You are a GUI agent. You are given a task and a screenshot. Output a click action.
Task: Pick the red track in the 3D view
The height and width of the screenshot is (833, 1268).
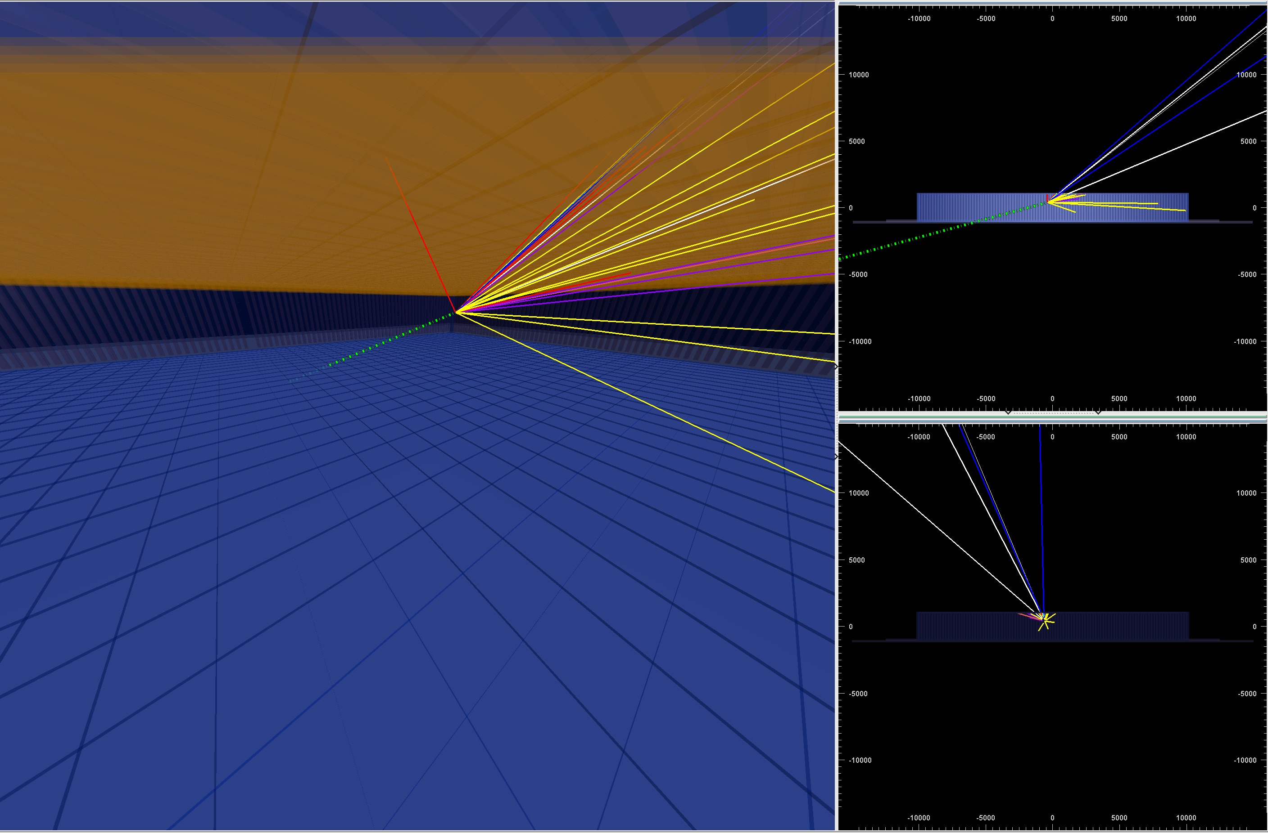click(421, 235)
